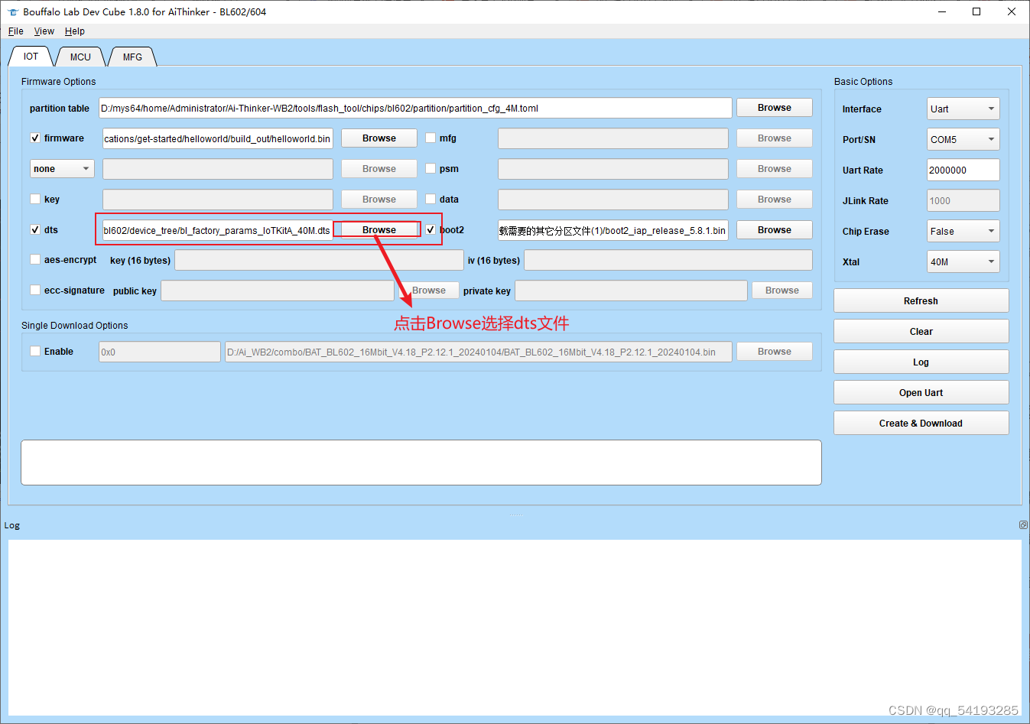Screen dimensions: 1030x724
Task: Open the File menu
Action: [16, 31]
